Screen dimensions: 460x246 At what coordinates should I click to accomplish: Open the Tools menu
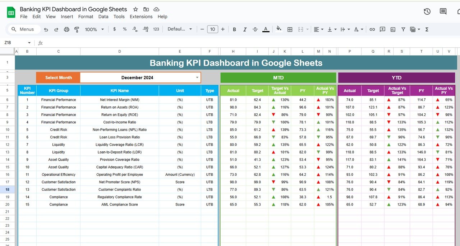click(119, 16)
